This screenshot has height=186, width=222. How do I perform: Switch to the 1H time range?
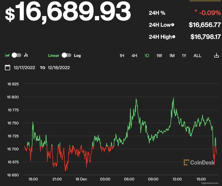click(x=122, y=56)
